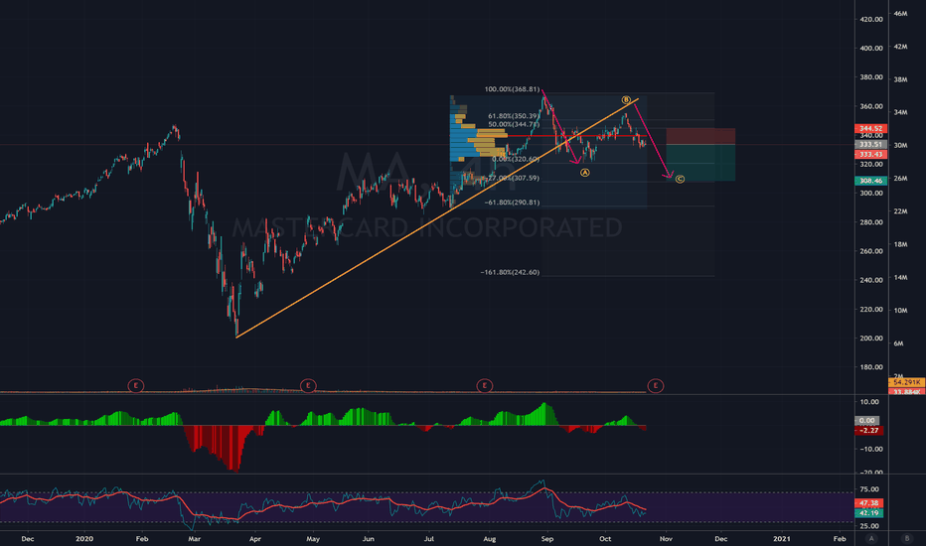This screenshot has height=546, width=926.
Task: Click the 200.00 price axis tick
Action: click(871, 339)
